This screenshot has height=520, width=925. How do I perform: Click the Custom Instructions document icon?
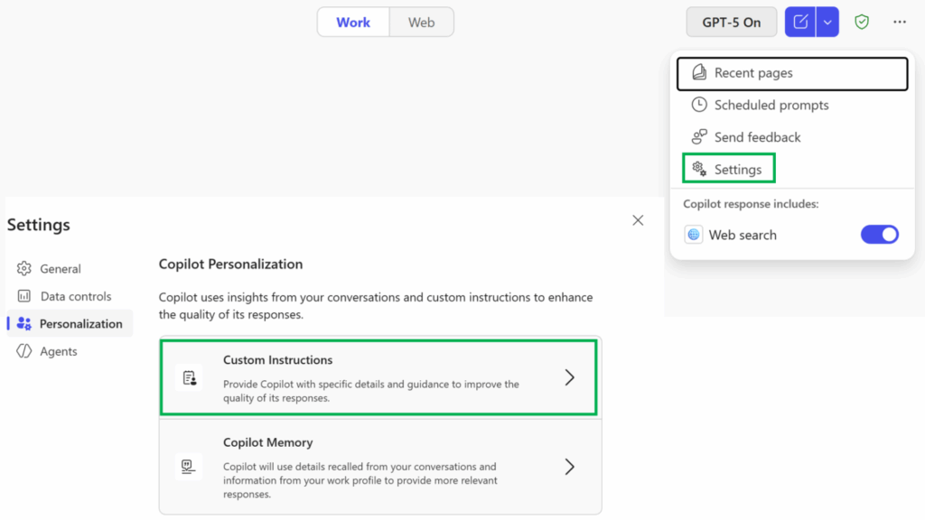(190, 377)
